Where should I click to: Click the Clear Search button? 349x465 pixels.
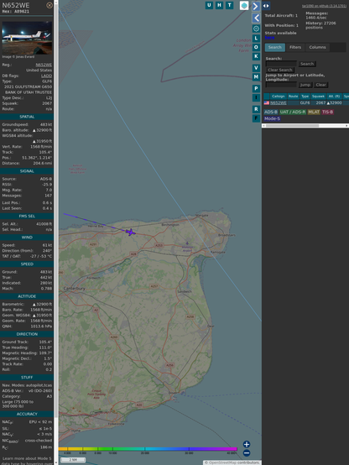[280, 70]
